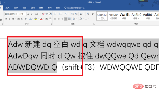Screen dimensions: 159x95
Task: Open the 邮件 (Mailings) tab
Action: pyautogui.click(x=41, y=8)
